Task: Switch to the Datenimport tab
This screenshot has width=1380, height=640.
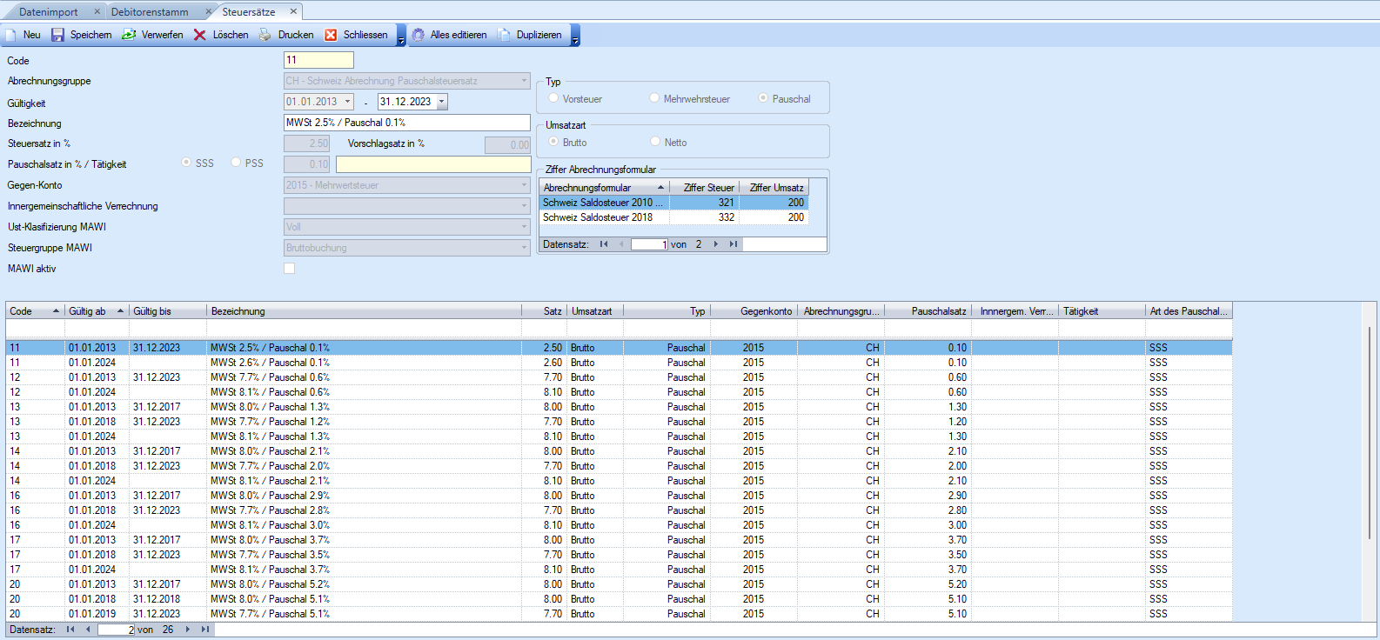Action: (x=49, y=12)
